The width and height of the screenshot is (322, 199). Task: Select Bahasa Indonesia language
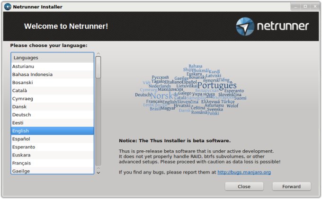pyautogui.click(x=53, y=74)
